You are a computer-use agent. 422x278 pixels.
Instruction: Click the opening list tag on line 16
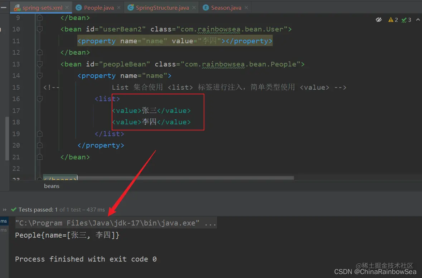click(107, 99)
